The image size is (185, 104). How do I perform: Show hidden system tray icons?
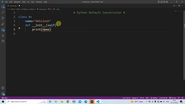tap(147, 101)
